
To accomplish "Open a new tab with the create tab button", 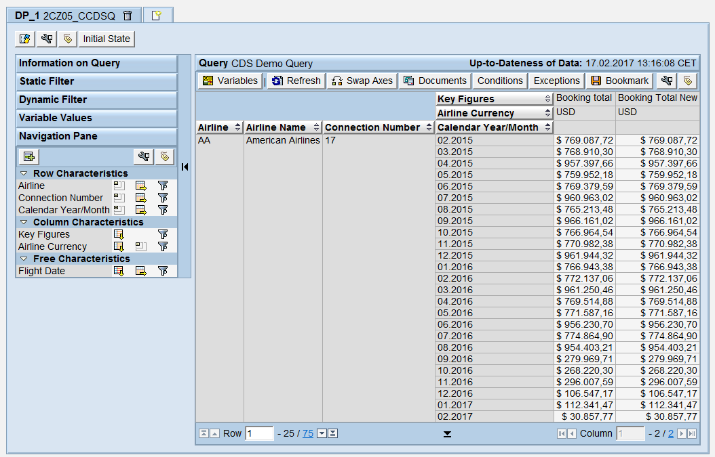I will click(157, 15).
